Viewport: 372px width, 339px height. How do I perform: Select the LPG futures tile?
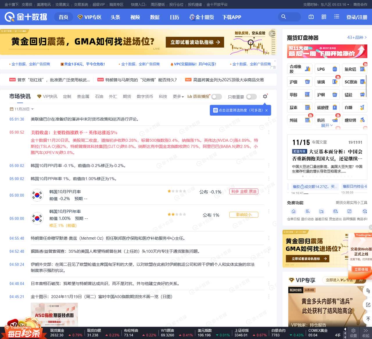pos(327,69)
